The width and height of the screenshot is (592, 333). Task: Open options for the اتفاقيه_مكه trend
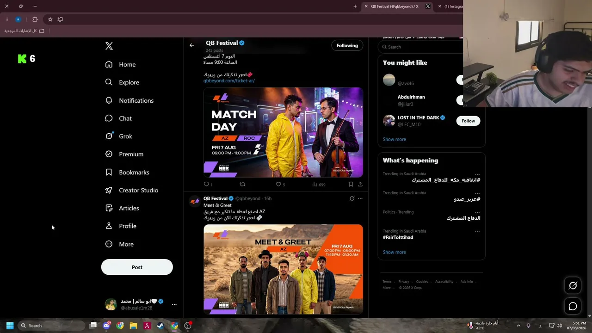(477, 174)
